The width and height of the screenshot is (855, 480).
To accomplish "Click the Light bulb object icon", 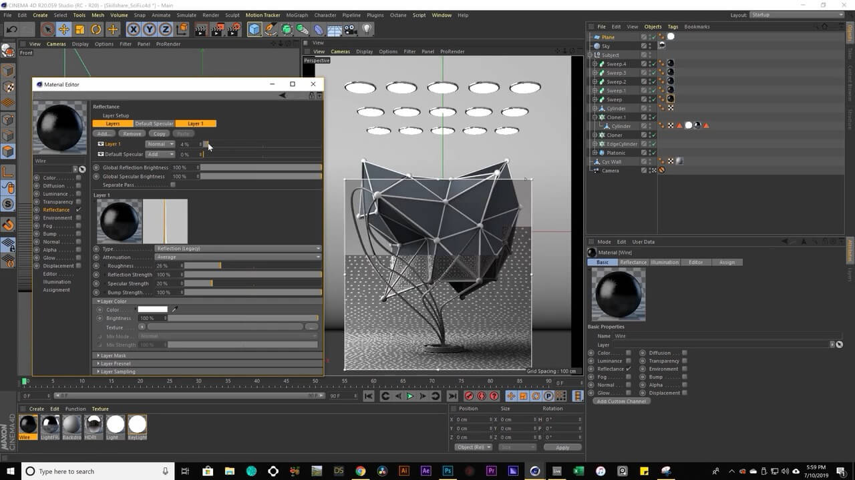I will [367, 29].
